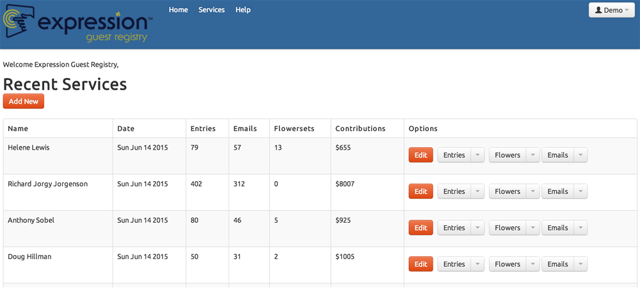View Entries for Helene Lewis
The width and height of the screenshot is (640, 288).
point(454,155)
